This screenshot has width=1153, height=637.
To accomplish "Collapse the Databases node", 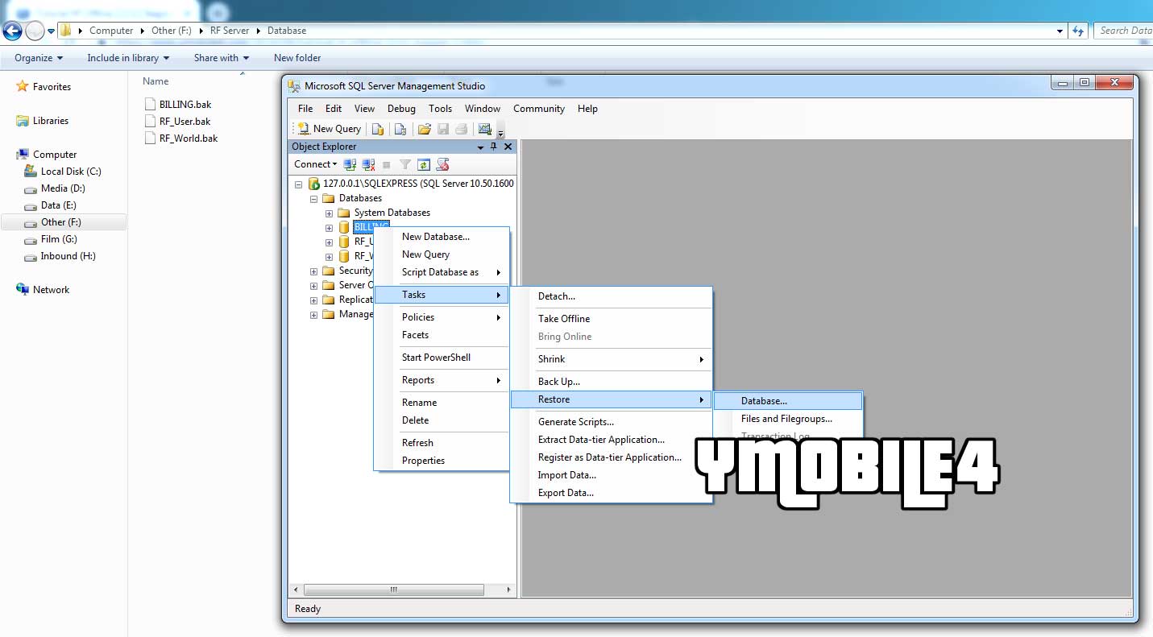I will pos(313,198).
